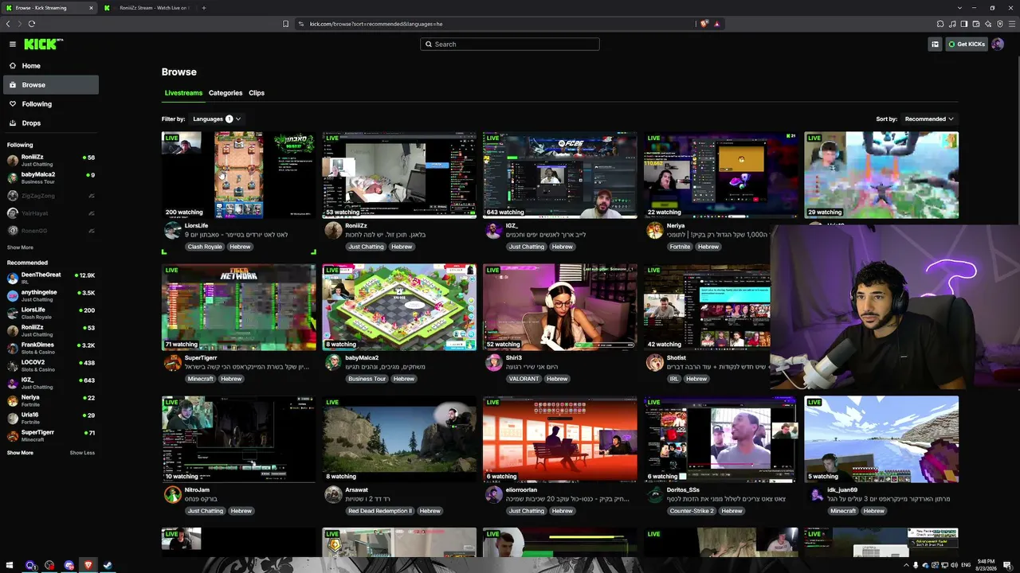1020x573 pixels.
Task: Open Following in the sidebar
Action: 51,104
